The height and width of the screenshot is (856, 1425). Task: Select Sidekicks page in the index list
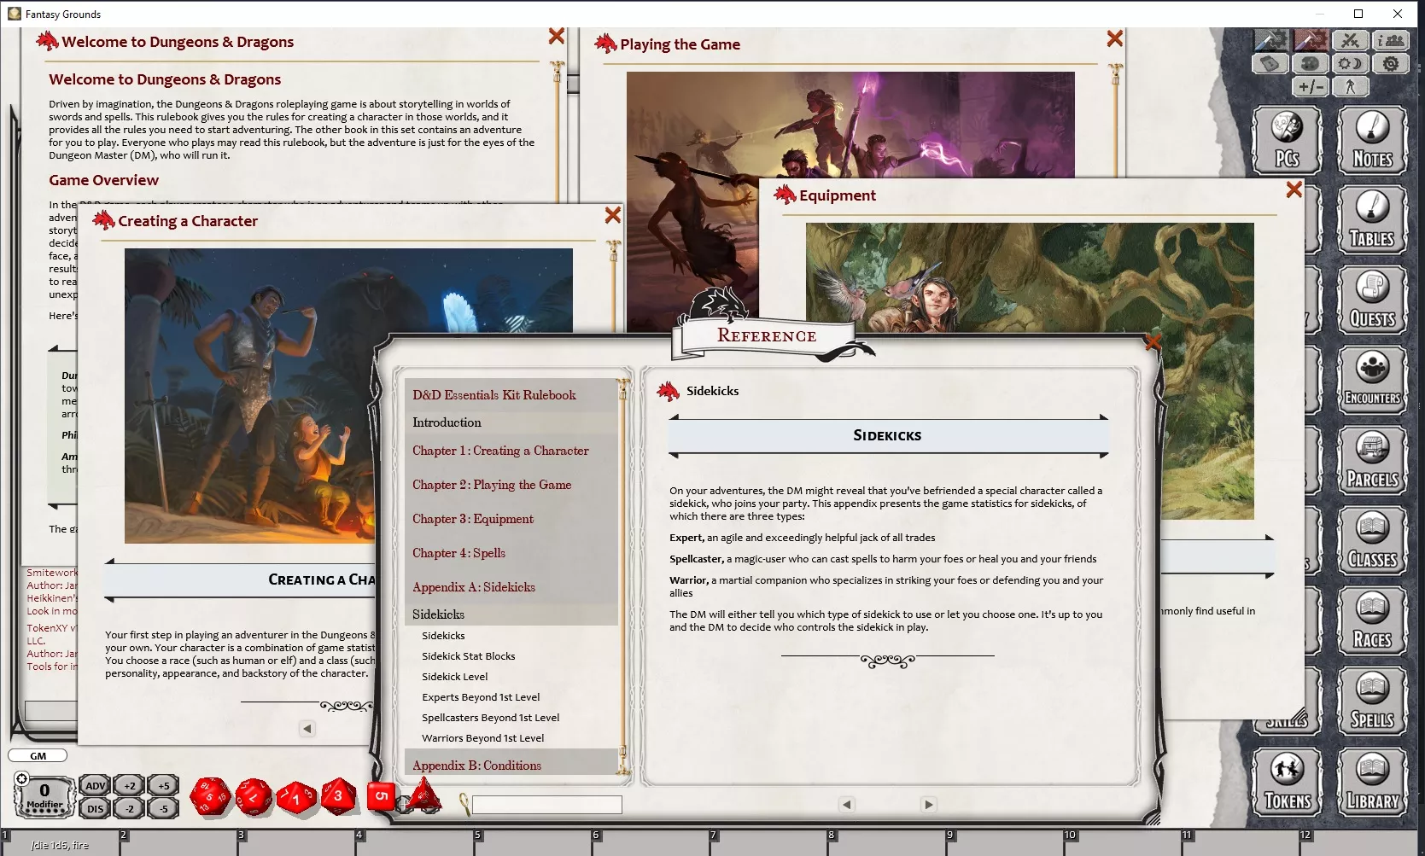point(443,636)
